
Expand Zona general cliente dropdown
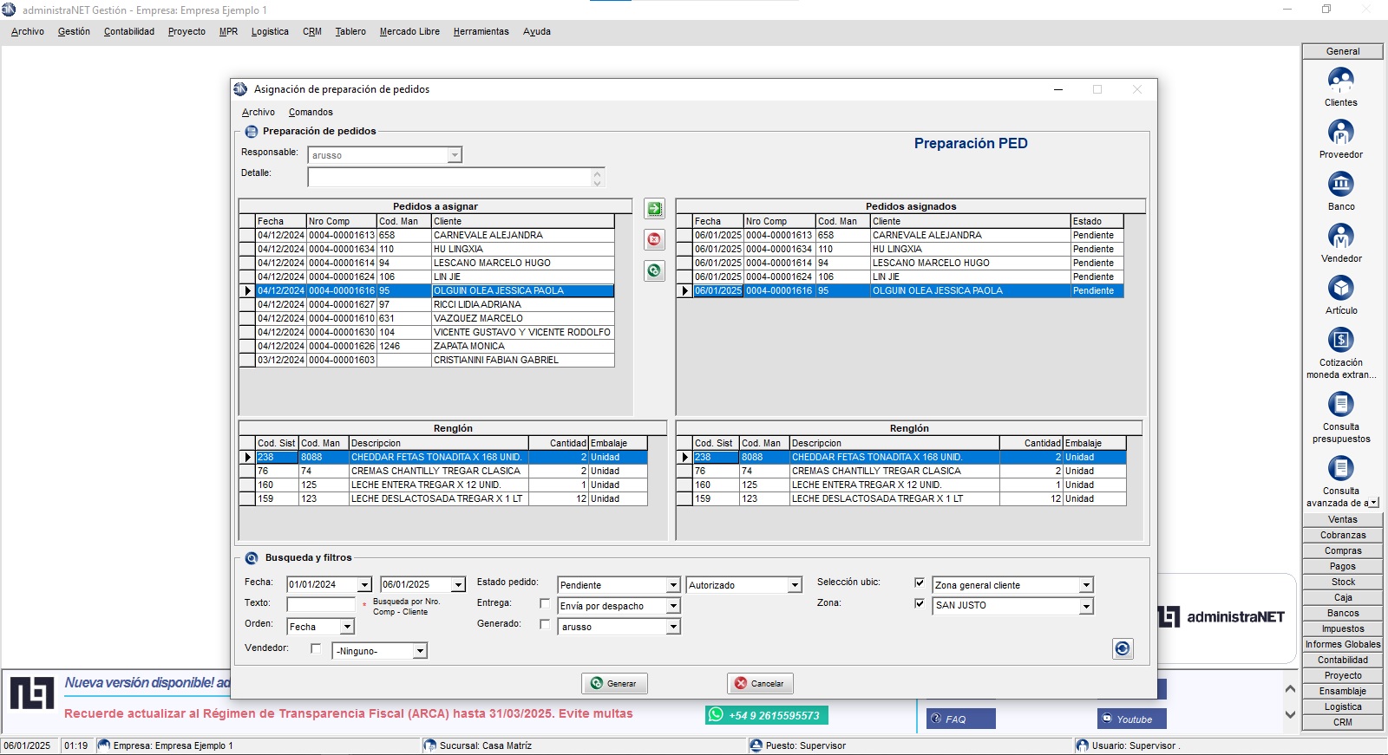[1086, 585]
